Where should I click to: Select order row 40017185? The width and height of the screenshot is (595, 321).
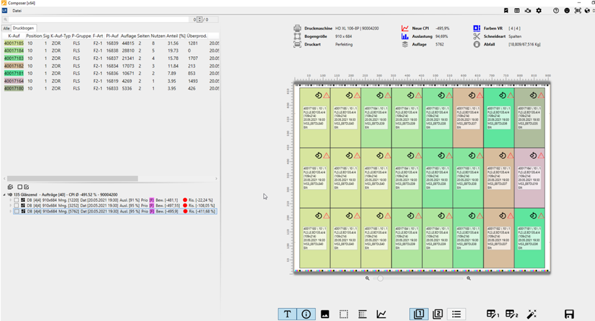coord(14,43)
